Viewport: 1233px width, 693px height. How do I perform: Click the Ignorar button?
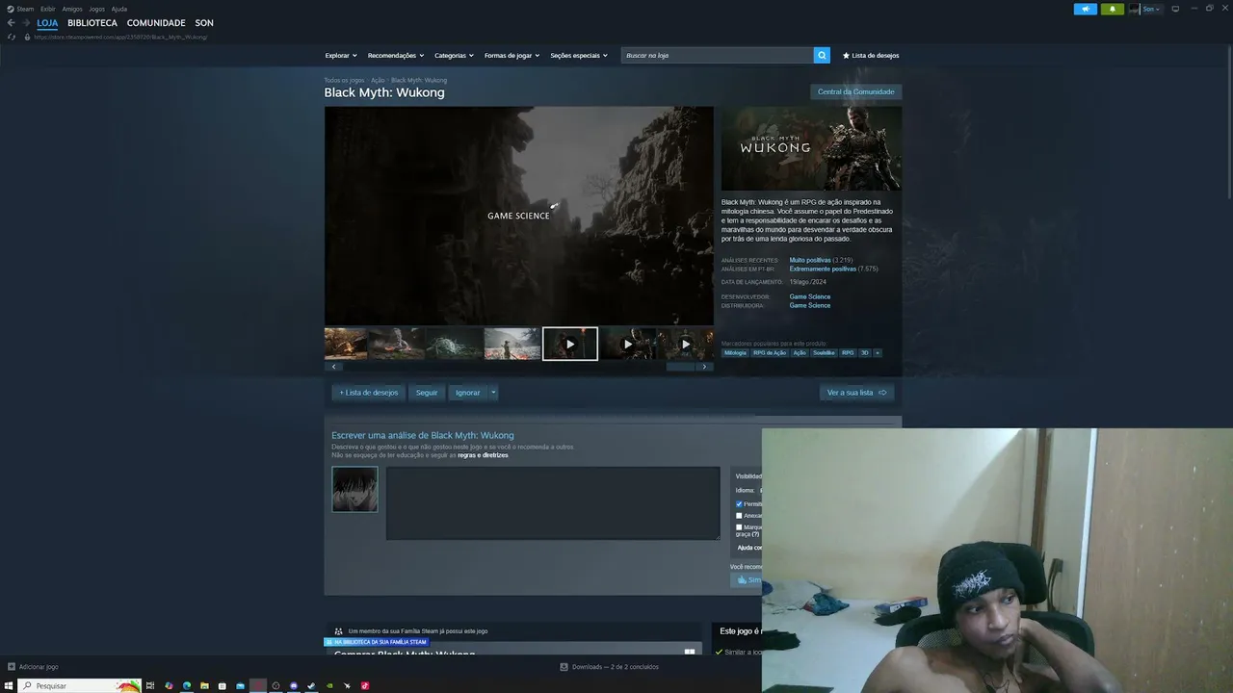467,393
